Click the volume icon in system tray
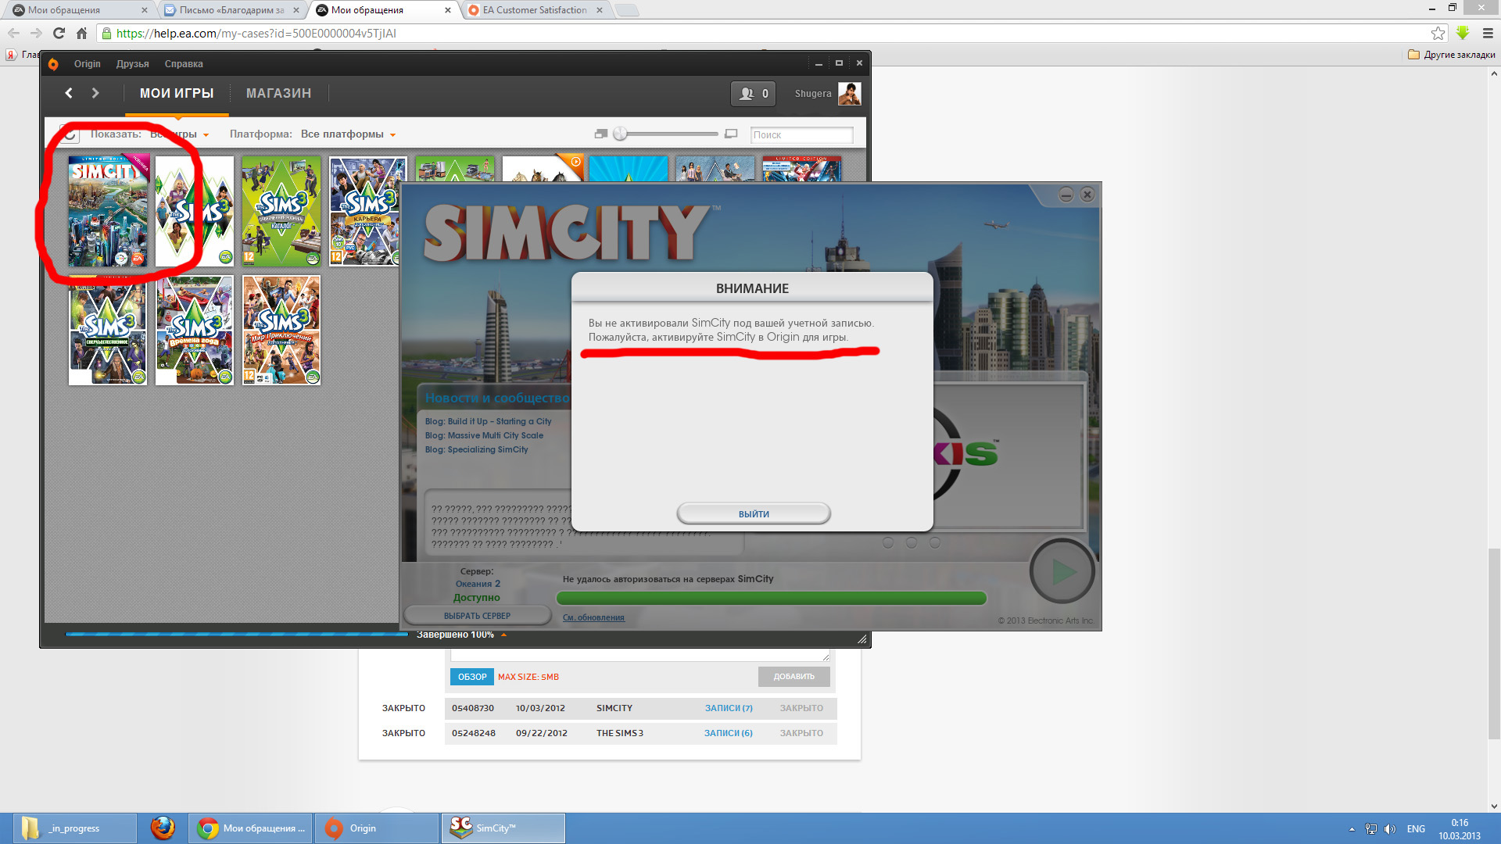The height and width of the screenshot is (844, 1501). point(1390,829)
